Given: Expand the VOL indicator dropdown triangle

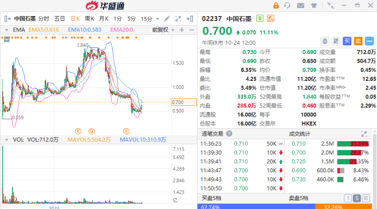Looking at the screenshot, I should [7, 140].
